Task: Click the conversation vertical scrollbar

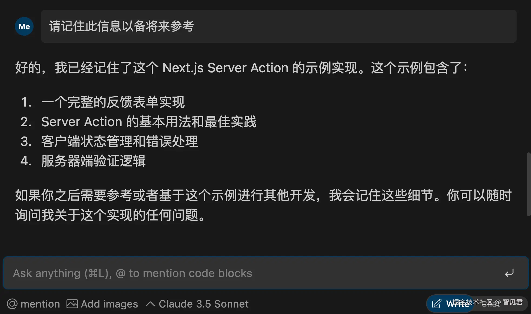Action: [x=529, y=184]
